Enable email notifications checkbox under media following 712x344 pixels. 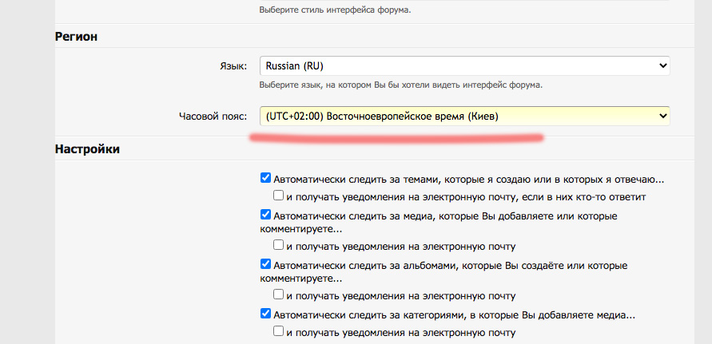[279, 246]
